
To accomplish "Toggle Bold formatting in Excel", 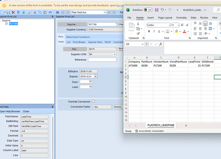I will pyautogui.click(x=149, y=31).
